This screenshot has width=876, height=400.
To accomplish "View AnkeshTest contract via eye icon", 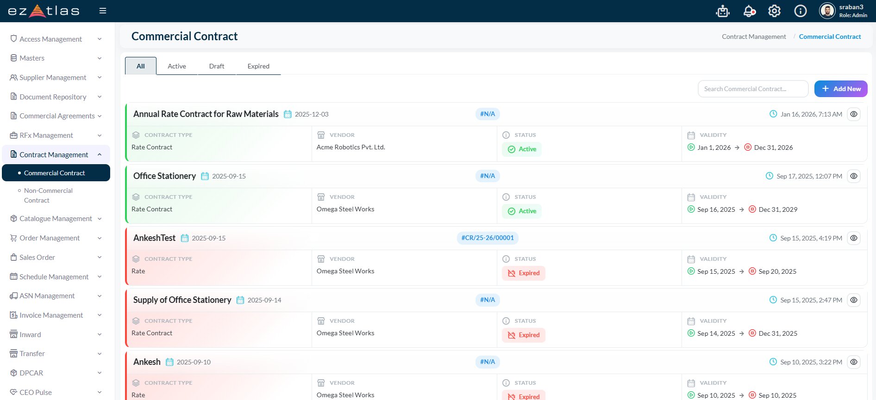I will (x=853, y=238).
